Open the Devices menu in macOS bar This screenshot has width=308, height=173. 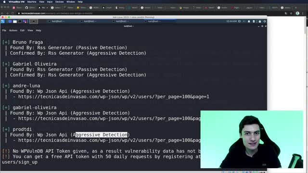point(59,2)
